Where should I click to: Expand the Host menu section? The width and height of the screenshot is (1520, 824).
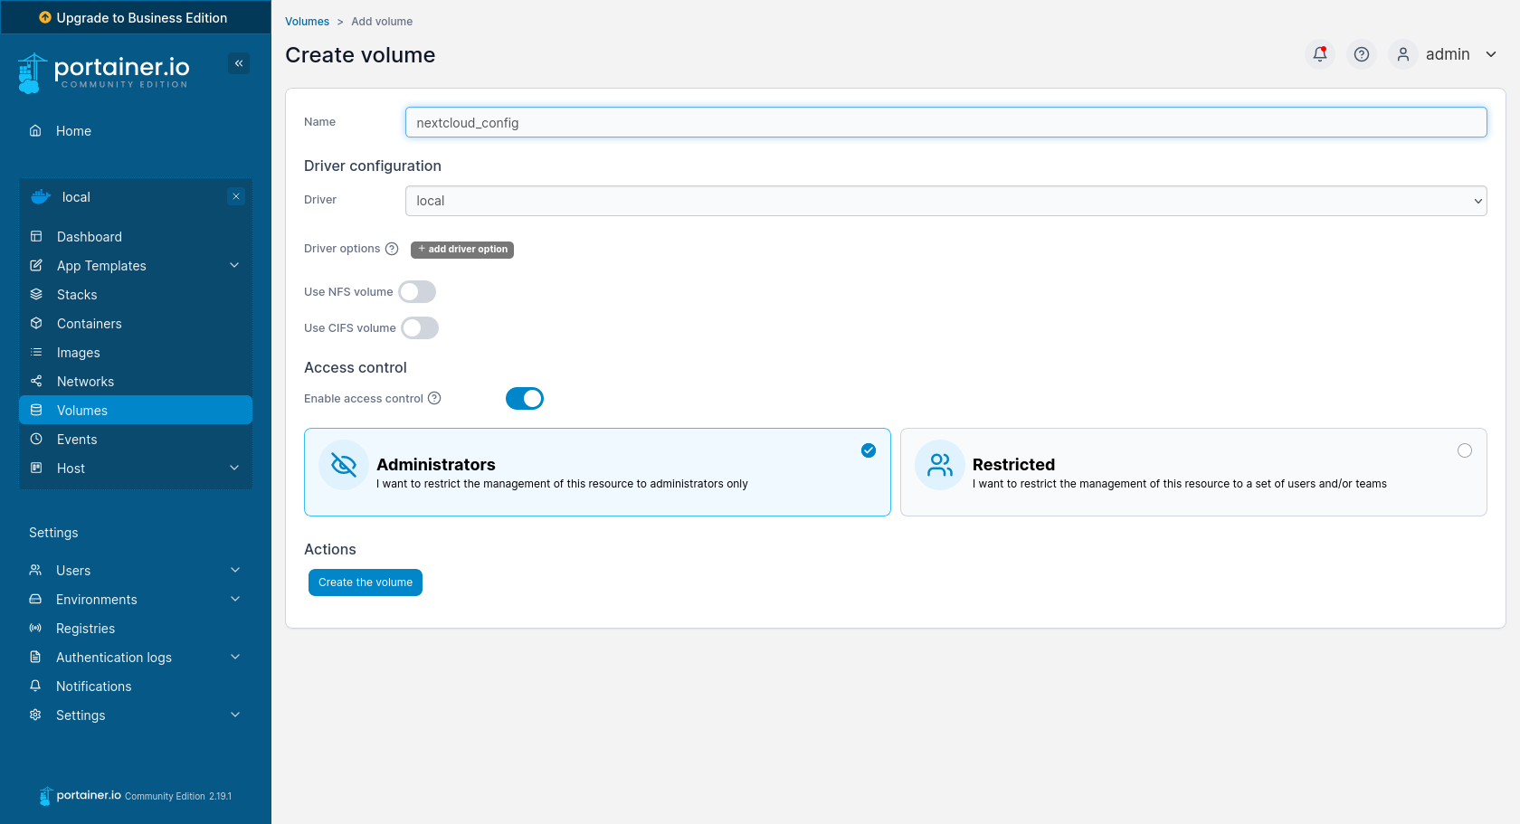234,468
